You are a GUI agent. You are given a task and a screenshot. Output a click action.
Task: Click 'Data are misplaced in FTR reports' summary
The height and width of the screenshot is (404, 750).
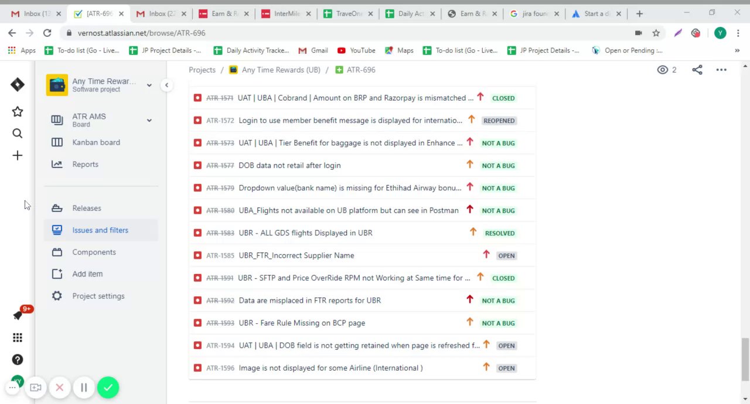point(310,300)
